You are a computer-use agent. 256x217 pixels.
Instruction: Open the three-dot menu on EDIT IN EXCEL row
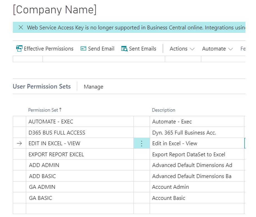[141, 144]
